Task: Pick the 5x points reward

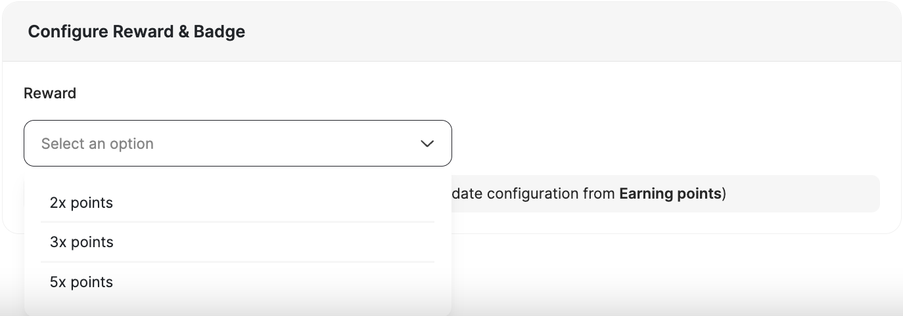Action: pyautogui.click(x=81, y=283)
